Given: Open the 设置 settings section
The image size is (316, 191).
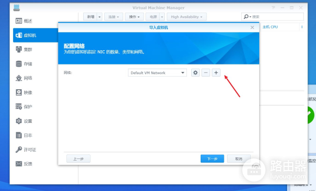Looking at the screenshot, I should click(x=24, y=121).
